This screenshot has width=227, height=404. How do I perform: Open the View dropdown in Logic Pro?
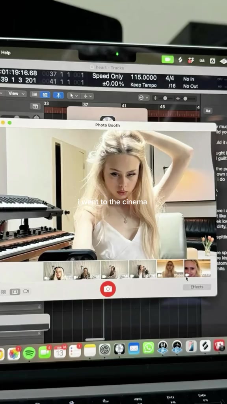(15, 94)
